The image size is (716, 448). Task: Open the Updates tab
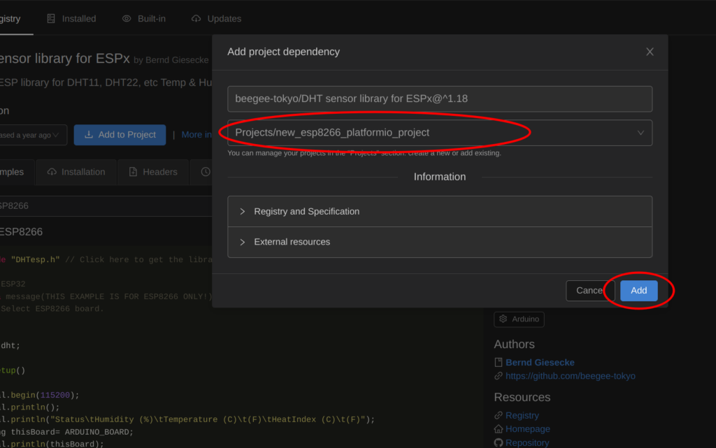pos(216,19)
